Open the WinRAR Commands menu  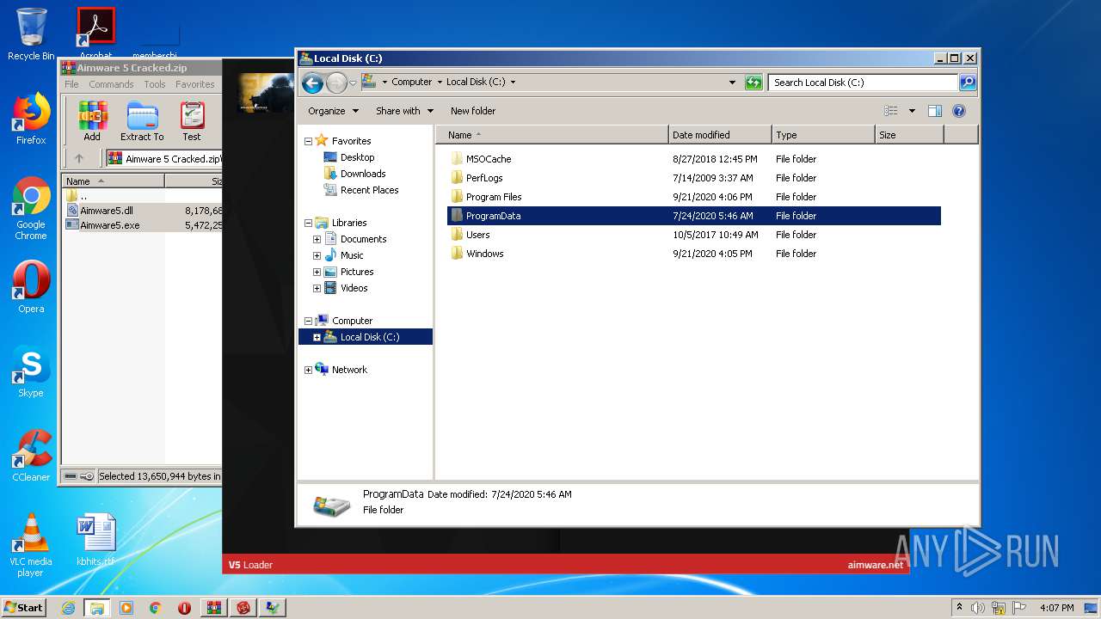coord(111,84)
